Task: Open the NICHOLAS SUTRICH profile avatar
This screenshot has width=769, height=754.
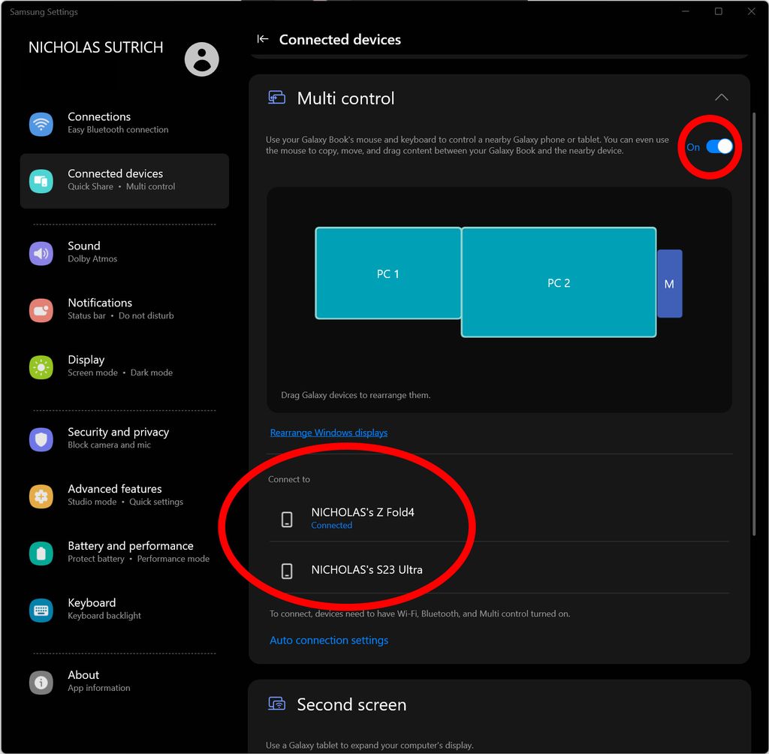Action: [x=201, y=59]
